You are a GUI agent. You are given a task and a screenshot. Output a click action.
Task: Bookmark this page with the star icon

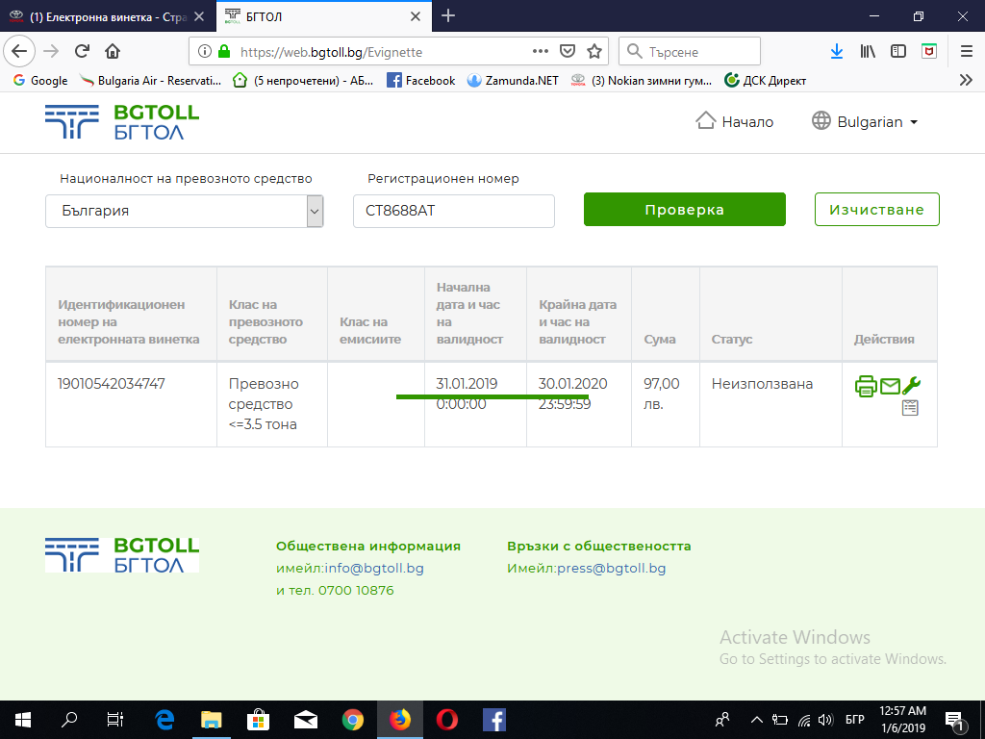(x=594, y=52)
